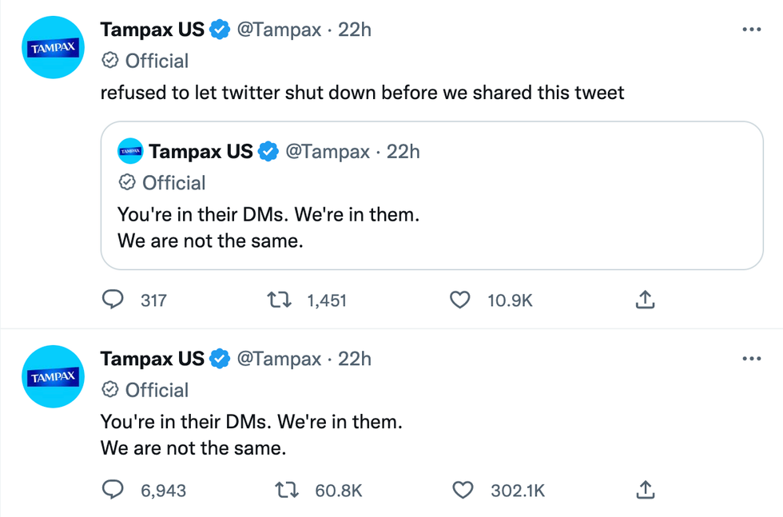Screen dimensions: 783x517
Task: Open the Tampax US profile avatar
Action: (53, 47)
